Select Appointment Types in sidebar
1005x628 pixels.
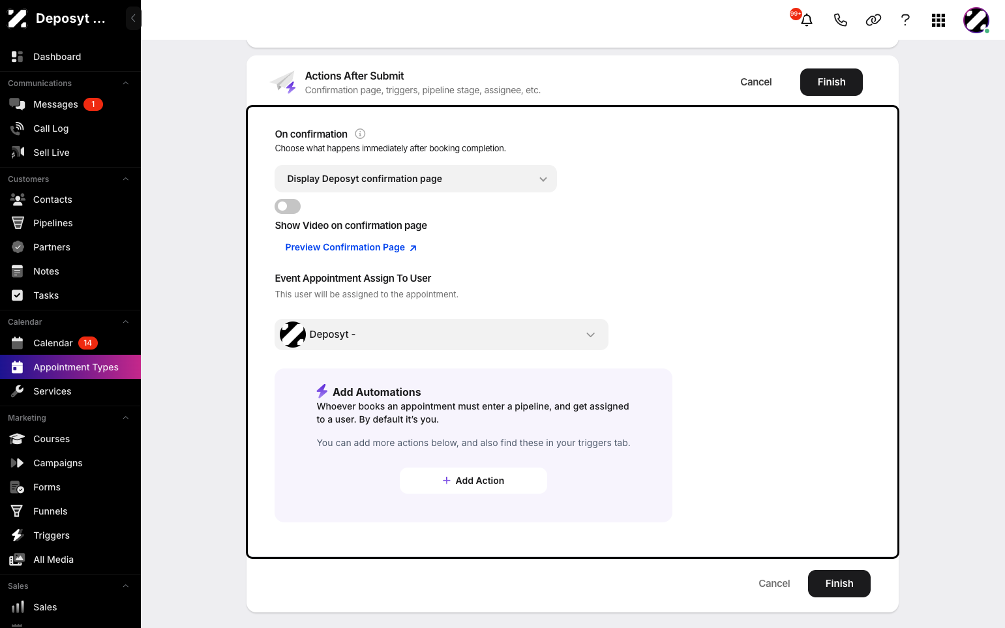70,367
